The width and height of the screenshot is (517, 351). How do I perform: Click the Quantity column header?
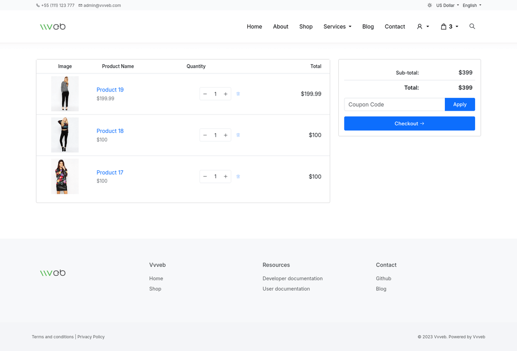(x=196, y=66)
